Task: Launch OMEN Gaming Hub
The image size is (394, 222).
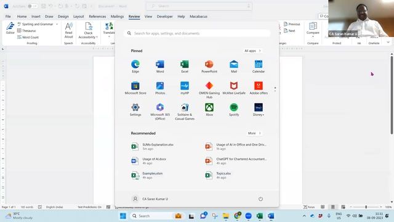Action: (x=209, y=90)
